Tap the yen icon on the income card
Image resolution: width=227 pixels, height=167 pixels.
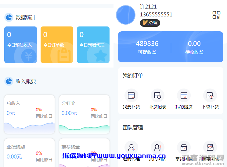click(29, 56)
